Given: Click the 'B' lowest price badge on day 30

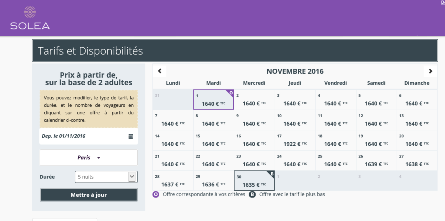Looking at the screenshot, I should [272, 174].
